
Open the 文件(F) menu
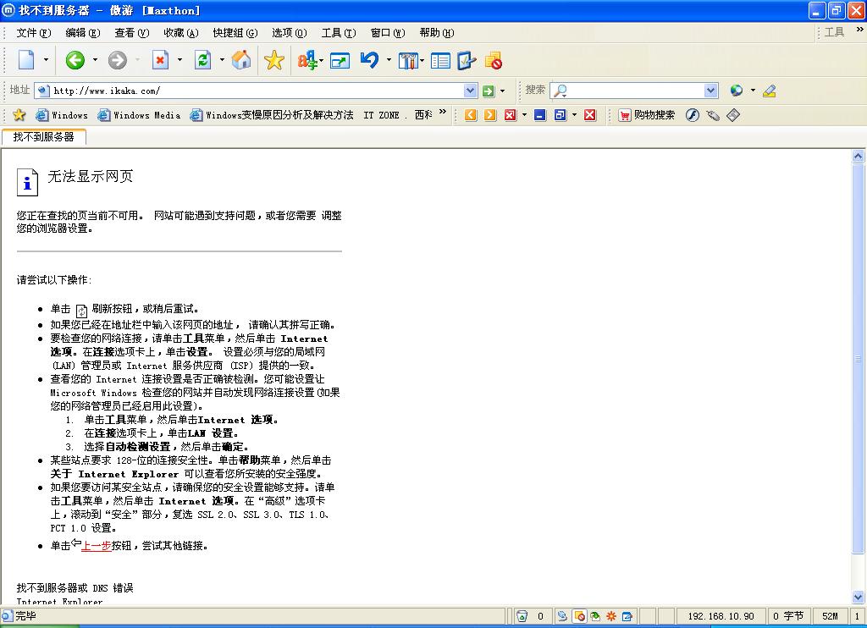[x=34, y=33]
